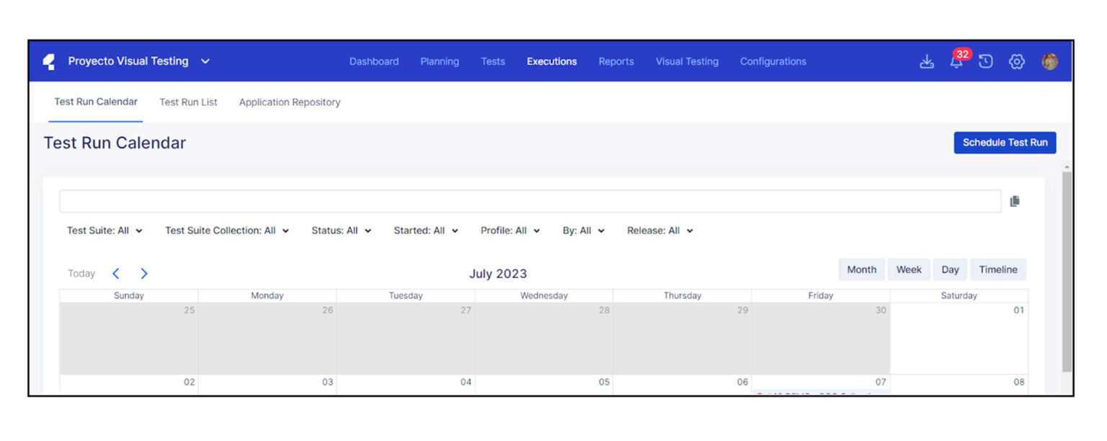Screen dimensions: 1107x441
Task: Open the Configurations menu item
Action: click(x=773, y=62)
